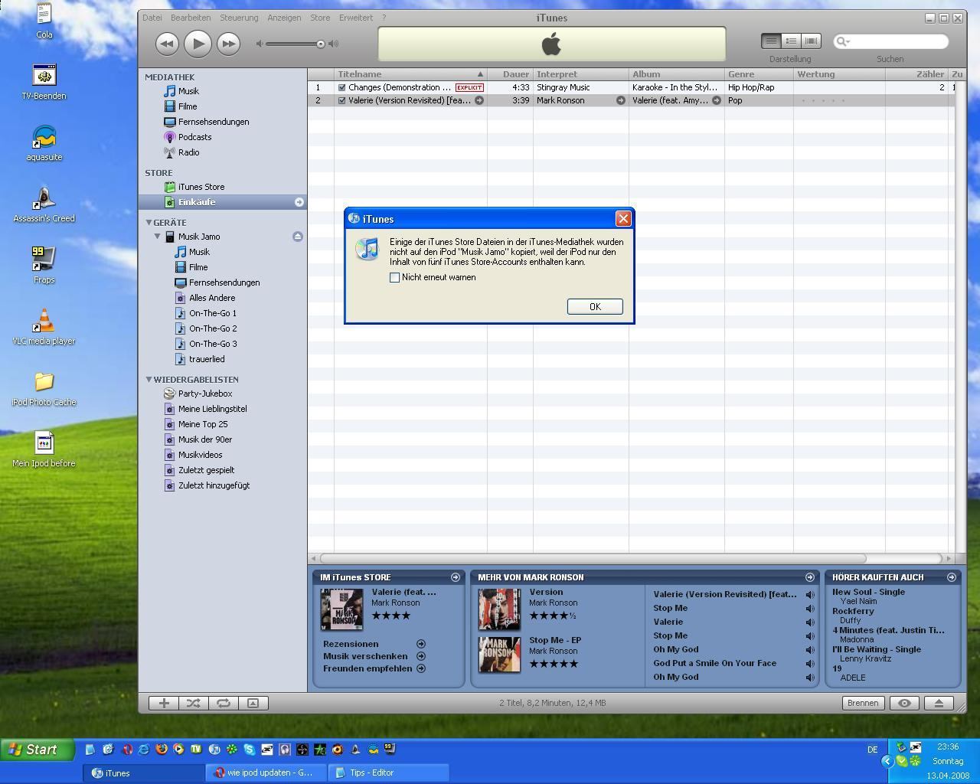This screenshot has width=980, height=784.
Task: Sort by the Titelname column header
Action: click(x=410, y=74)
